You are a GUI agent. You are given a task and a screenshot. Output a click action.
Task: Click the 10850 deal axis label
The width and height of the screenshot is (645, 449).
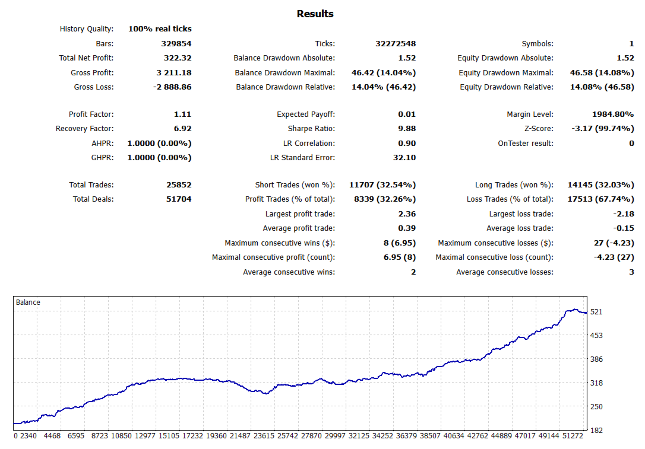121,436
